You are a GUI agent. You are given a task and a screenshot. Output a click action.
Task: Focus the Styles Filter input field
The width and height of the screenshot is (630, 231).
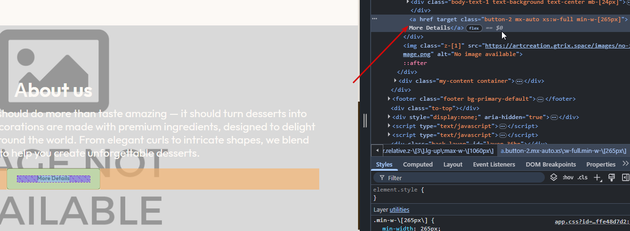tap(459, 178)
